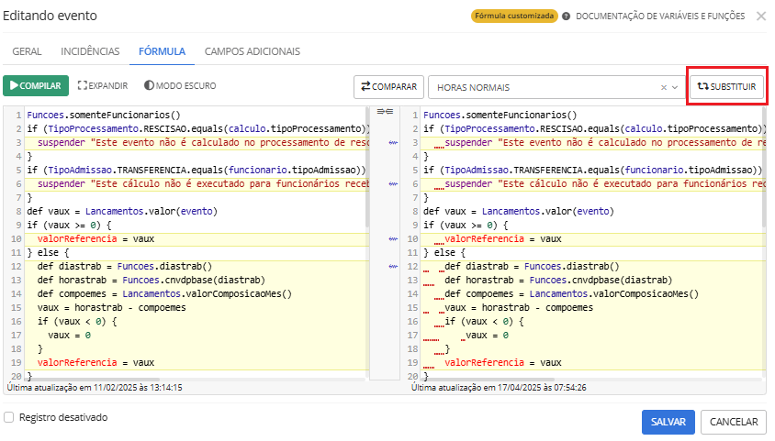Open Documentação de Variáveis e Funções link
Screen dimensions: 775x441
(x=660, y=17)
